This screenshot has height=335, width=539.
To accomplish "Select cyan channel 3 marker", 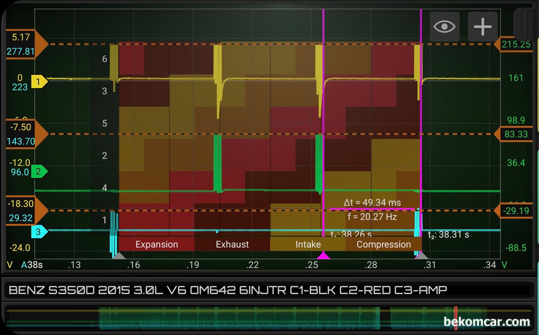I will (x=39, y=232).
